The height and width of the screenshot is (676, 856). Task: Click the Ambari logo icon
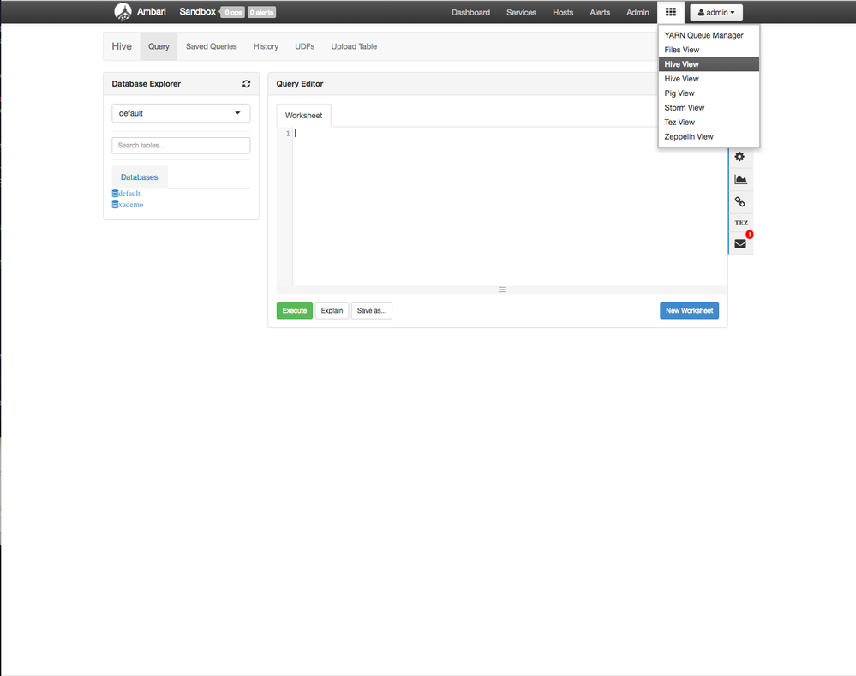[x=123, y=11]
